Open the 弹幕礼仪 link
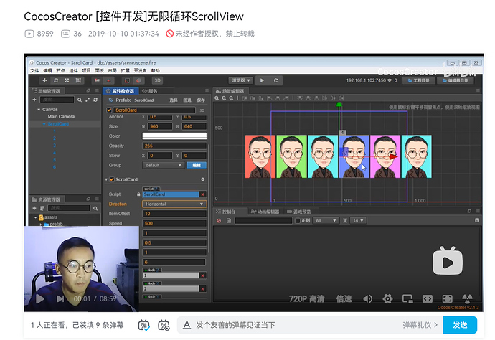The height and width of the screenshot is (340, 495). [x=420, y=325]
